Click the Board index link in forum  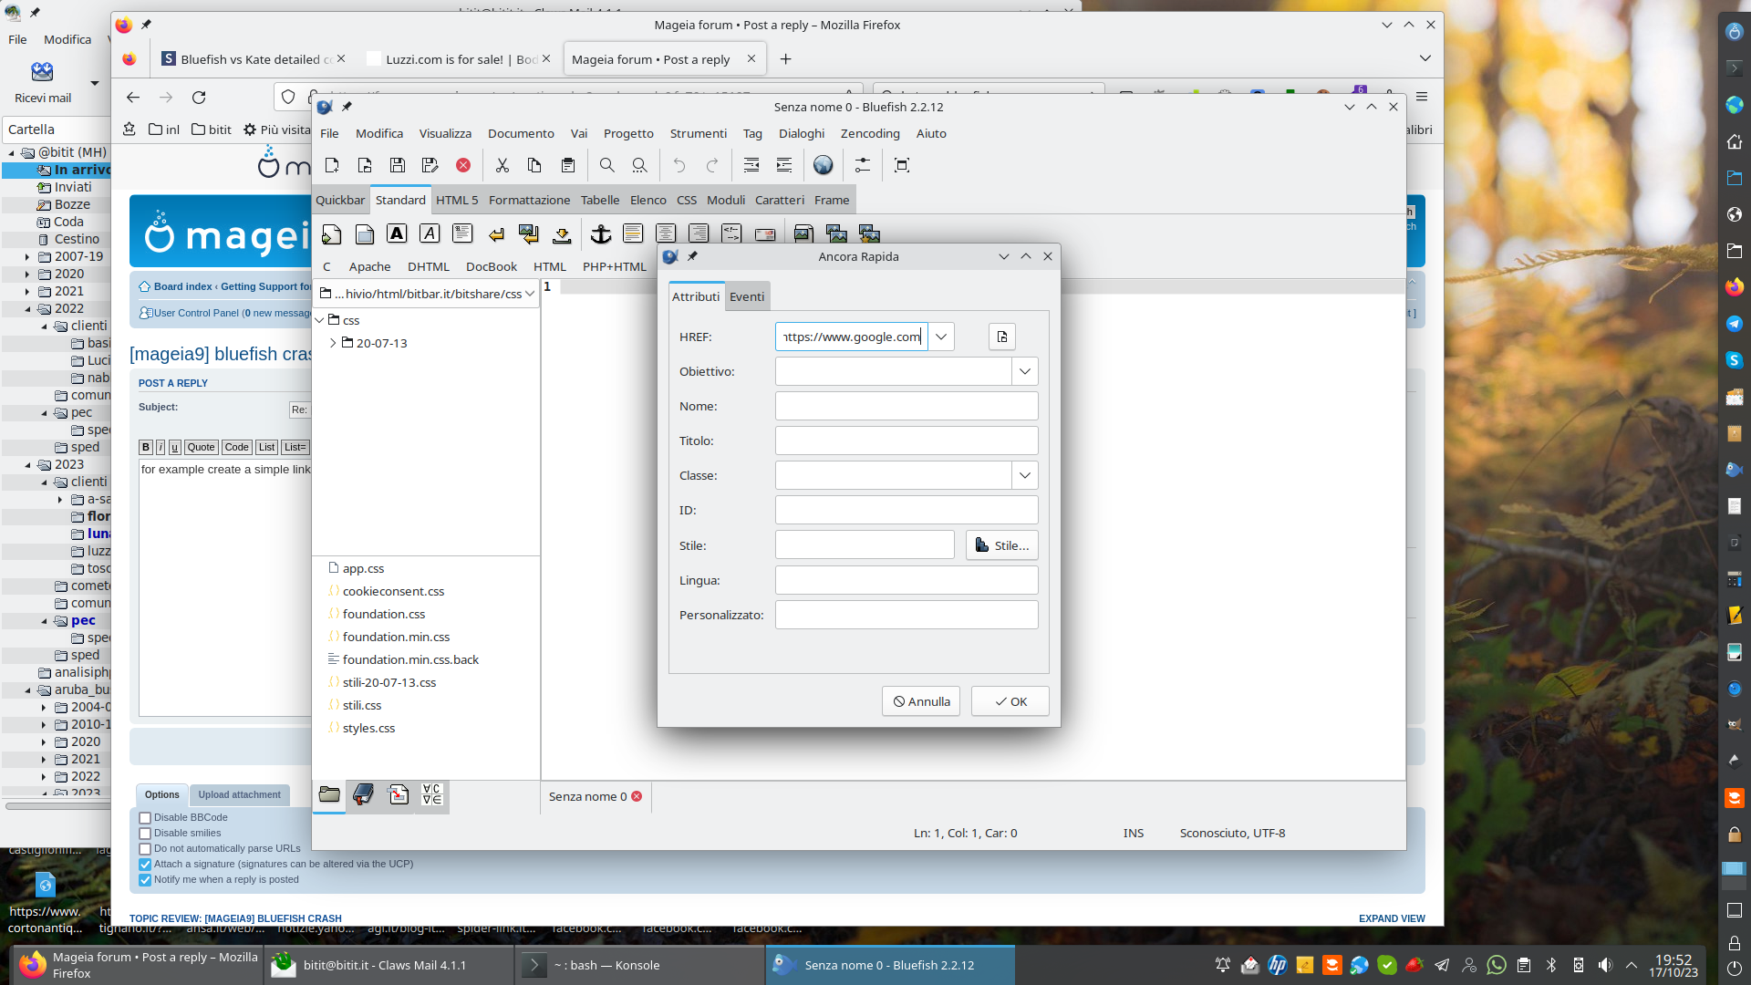click(182, 286)
